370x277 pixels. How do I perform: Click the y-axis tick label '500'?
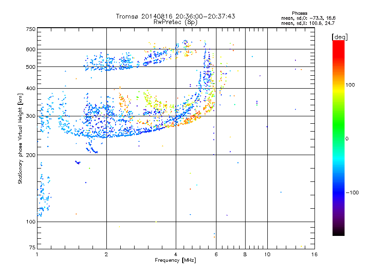(x=31, y=67)
